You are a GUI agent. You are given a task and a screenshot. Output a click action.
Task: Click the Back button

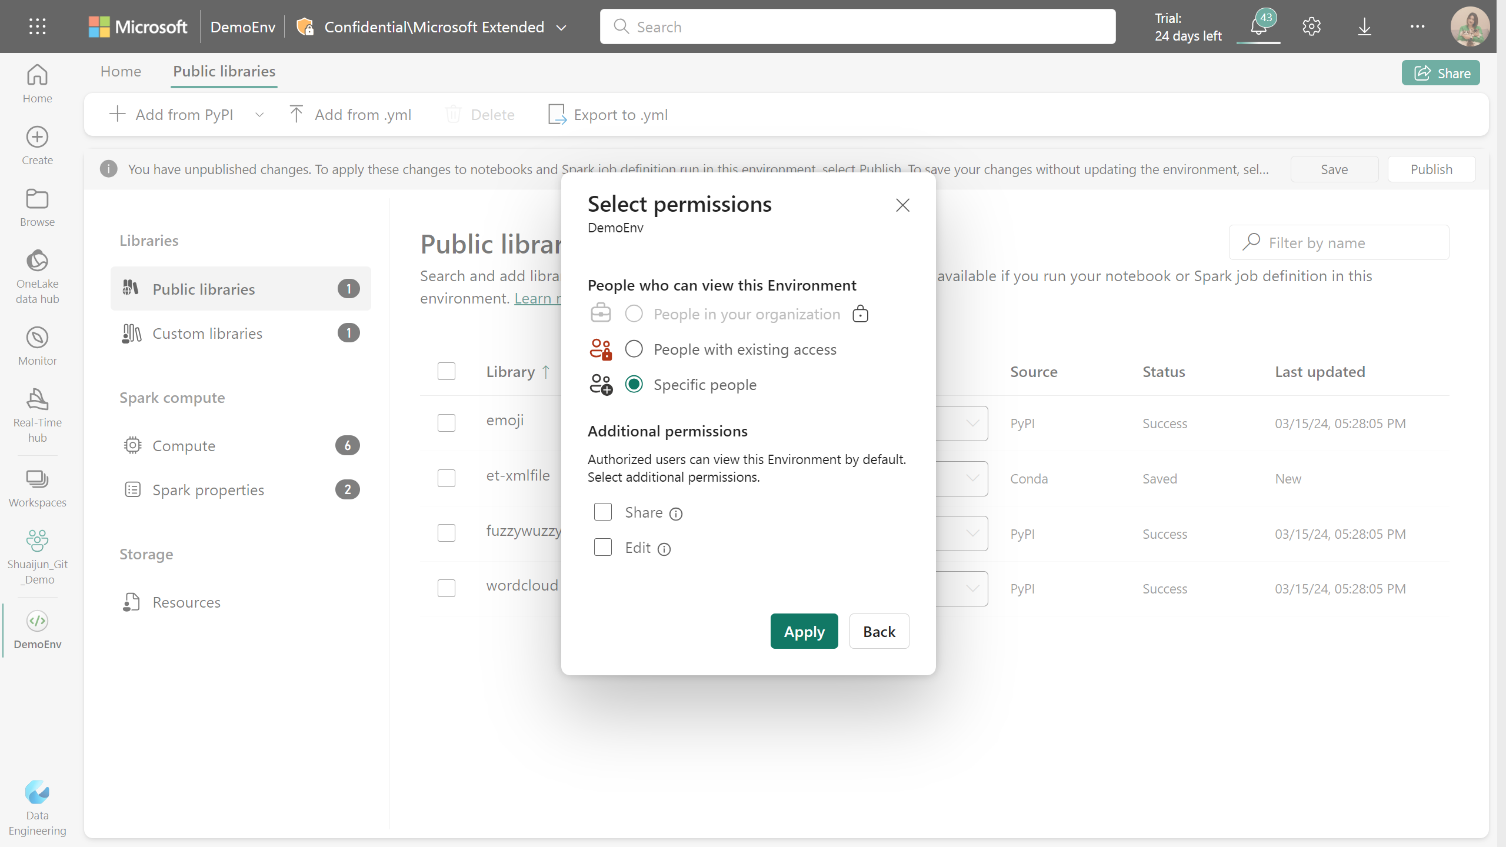[x=878, y=631]
